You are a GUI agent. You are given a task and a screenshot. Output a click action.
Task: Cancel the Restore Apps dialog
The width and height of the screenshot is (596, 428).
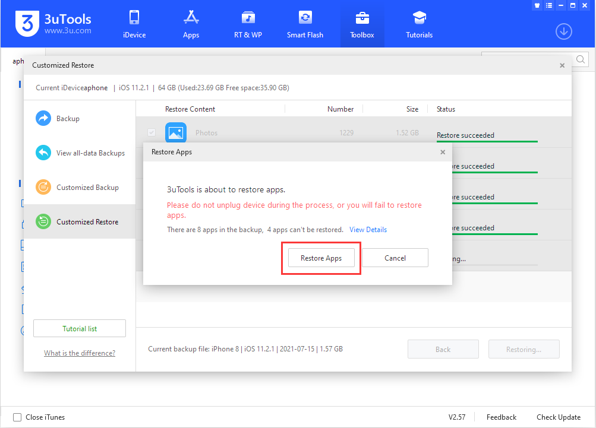coord(395,258)
